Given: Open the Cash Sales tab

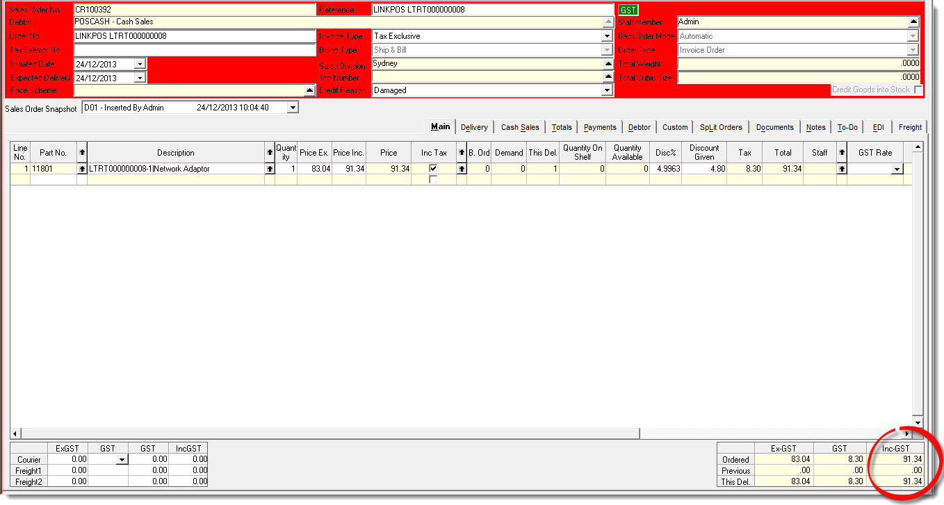Looking at the screenshot, I should tap(520, 127).
